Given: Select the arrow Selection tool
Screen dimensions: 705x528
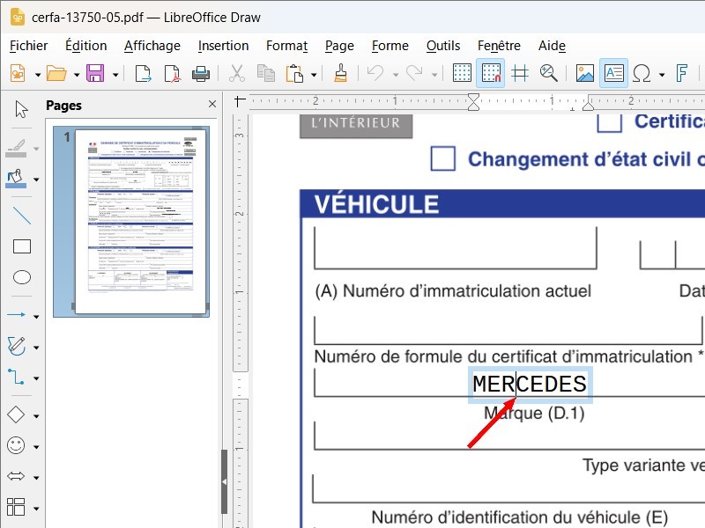Looking at the screenshot, I should 22,109.
